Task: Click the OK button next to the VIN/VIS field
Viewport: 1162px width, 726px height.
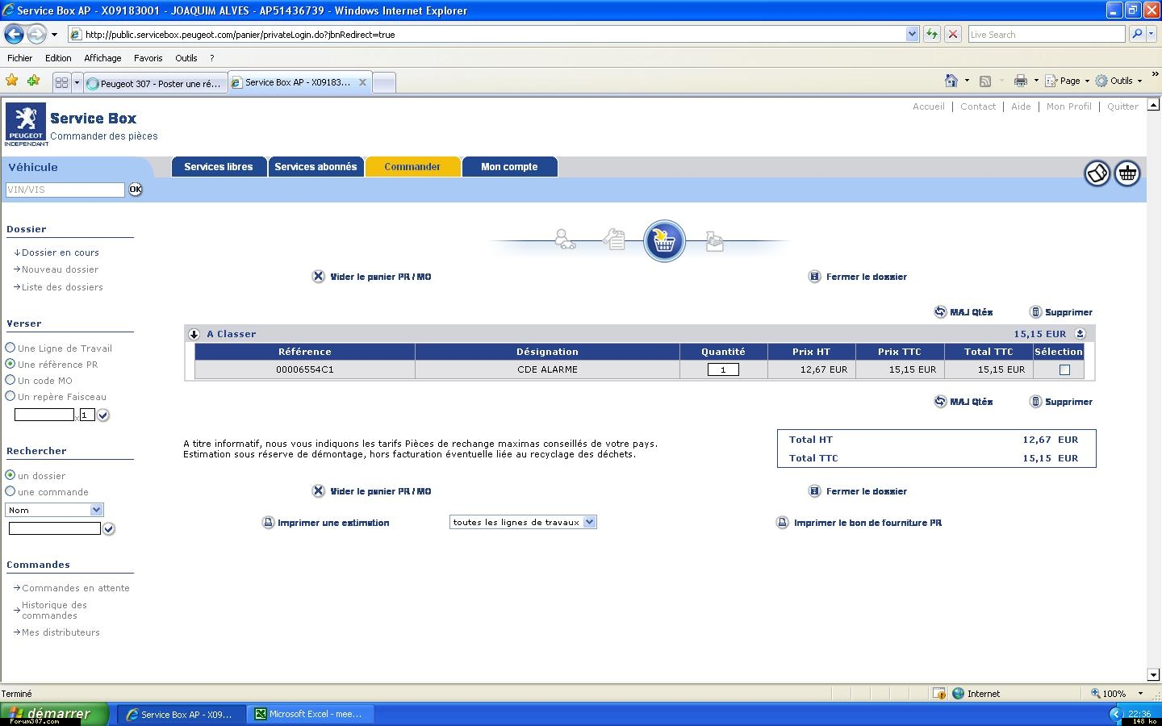Action: [135, 190]
